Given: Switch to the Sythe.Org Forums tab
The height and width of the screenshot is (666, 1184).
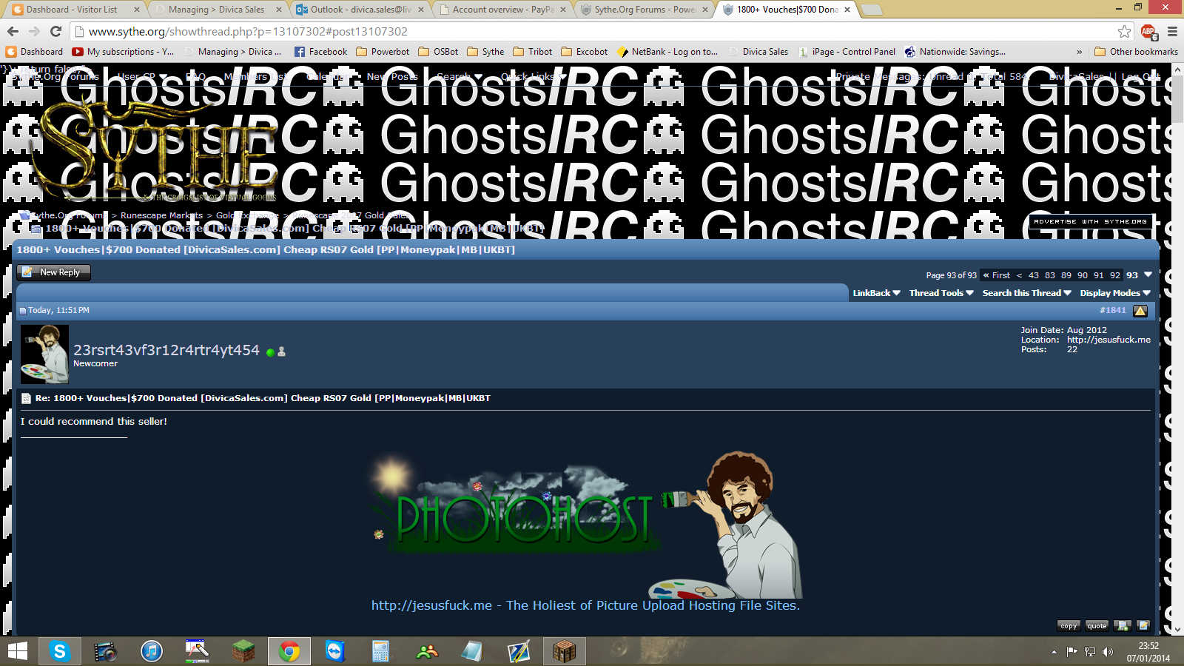Looking at the screenshot, I should tap(645, 10).
